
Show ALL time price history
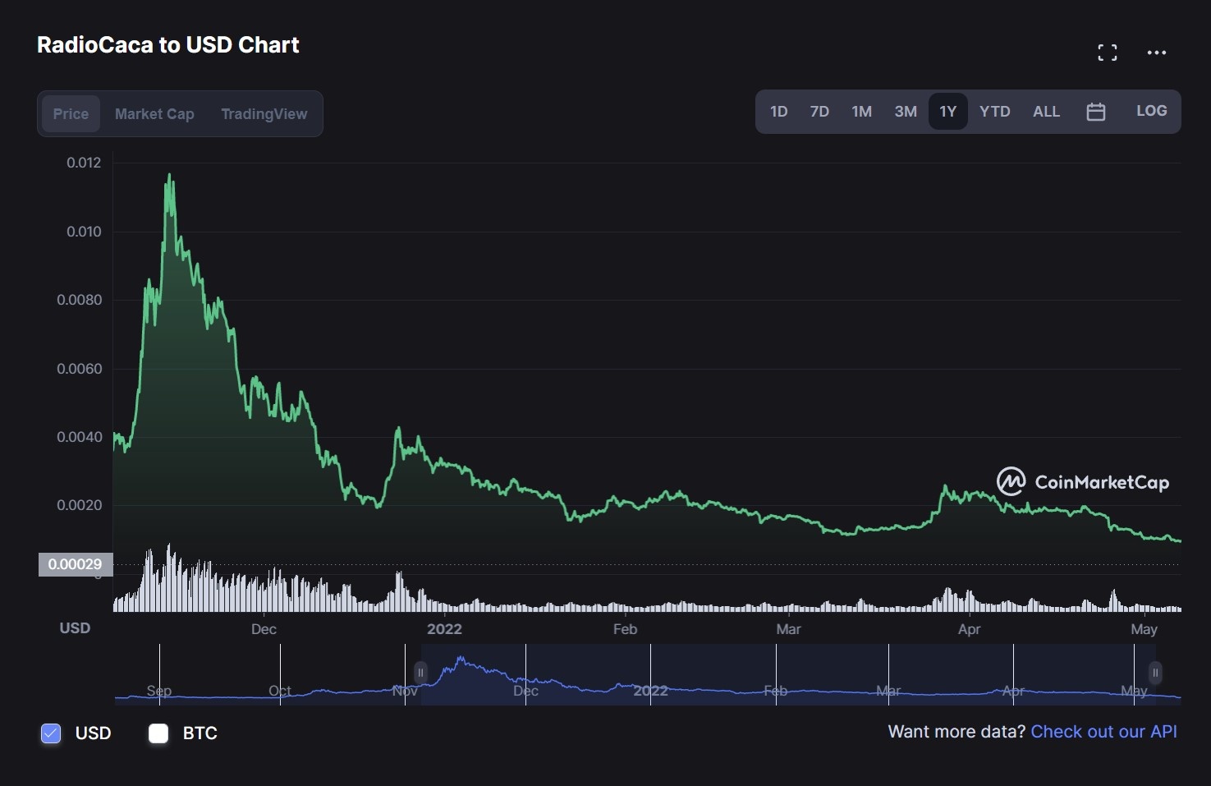point(1046,112)
